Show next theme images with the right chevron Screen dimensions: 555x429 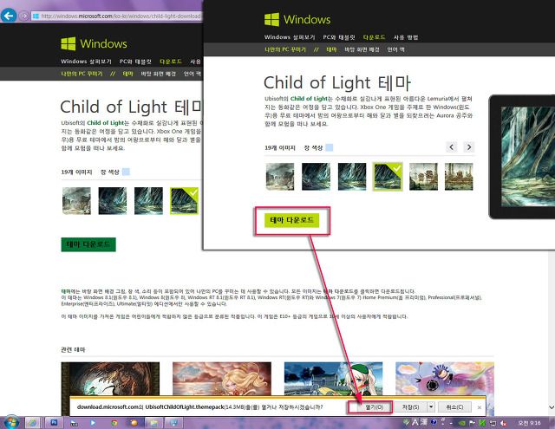click(469, 146)
